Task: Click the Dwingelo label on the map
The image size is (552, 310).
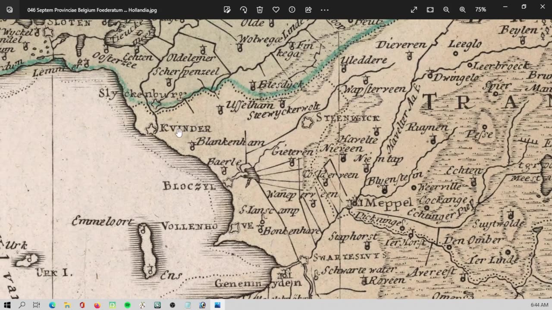Action: click(456, 78)
